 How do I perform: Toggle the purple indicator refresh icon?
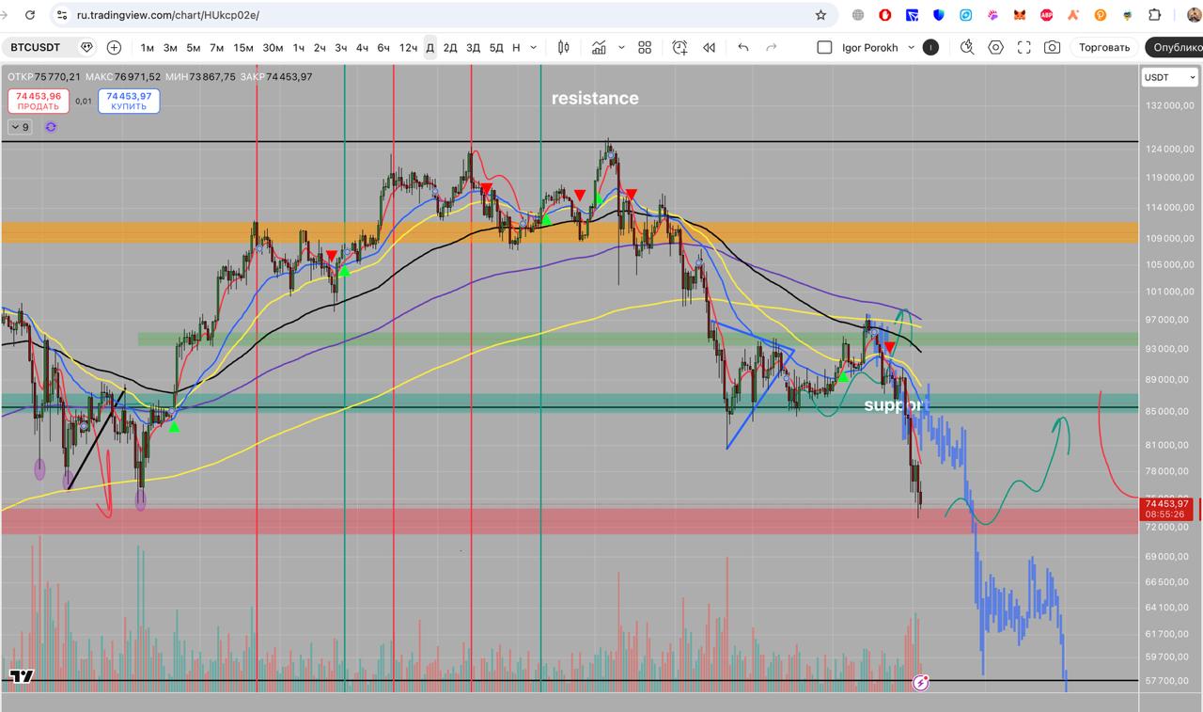(51, 127)
